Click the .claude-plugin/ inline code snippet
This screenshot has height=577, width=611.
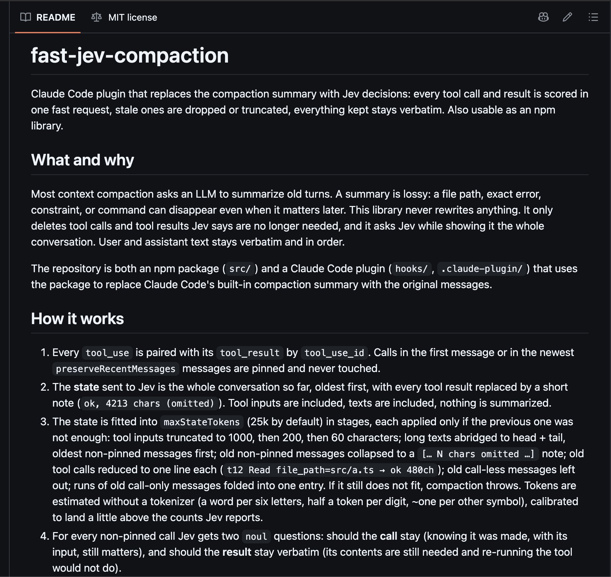click(x=482, y=269)
